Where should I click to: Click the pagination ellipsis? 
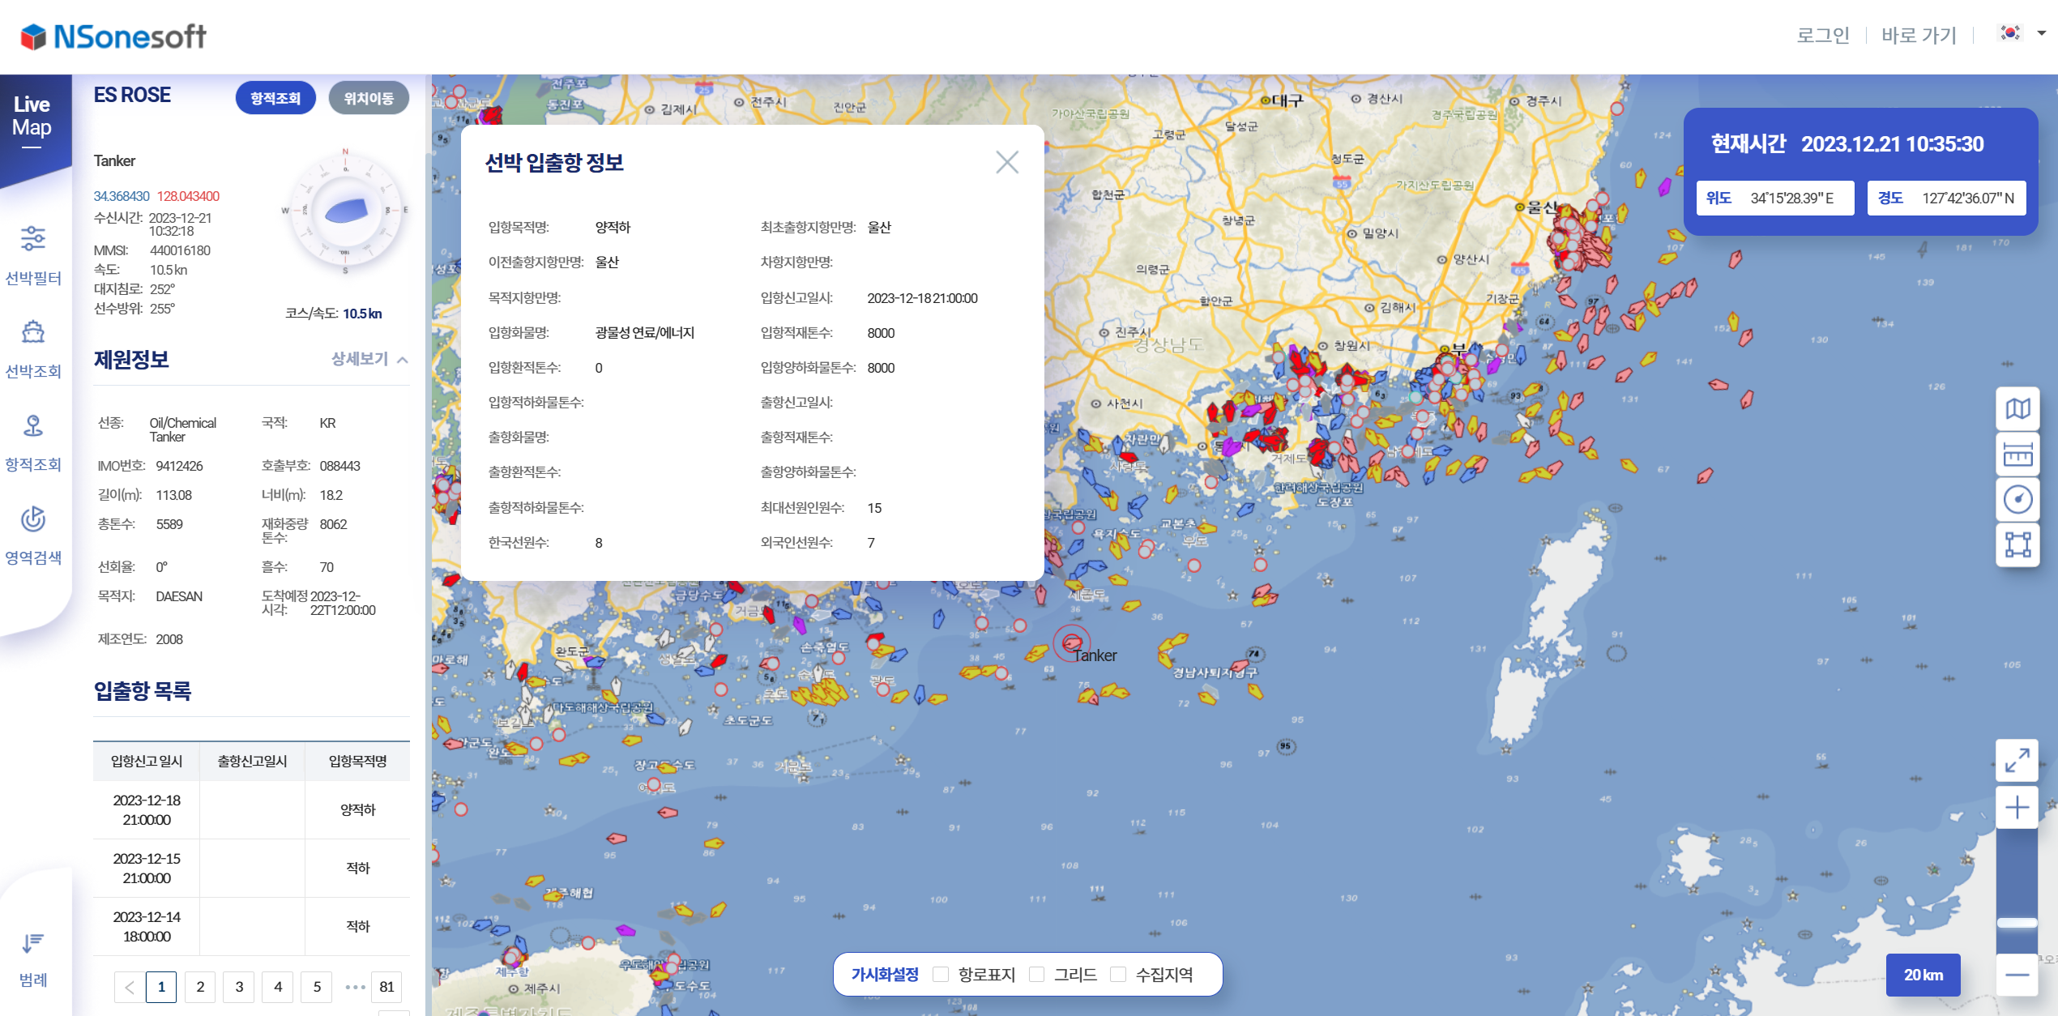[x=355, y=987]
